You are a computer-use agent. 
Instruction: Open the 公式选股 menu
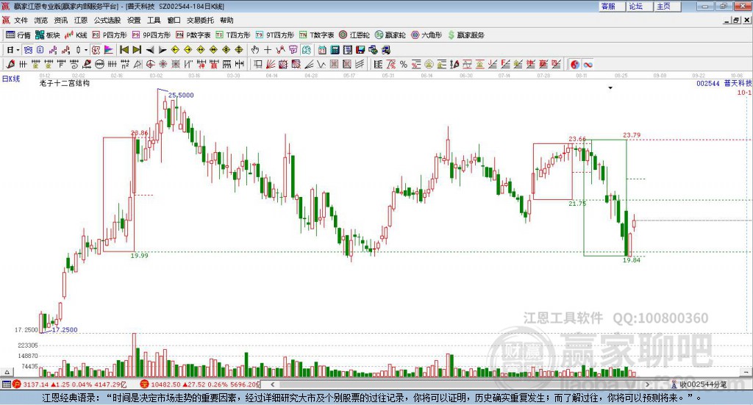[107, 20]
